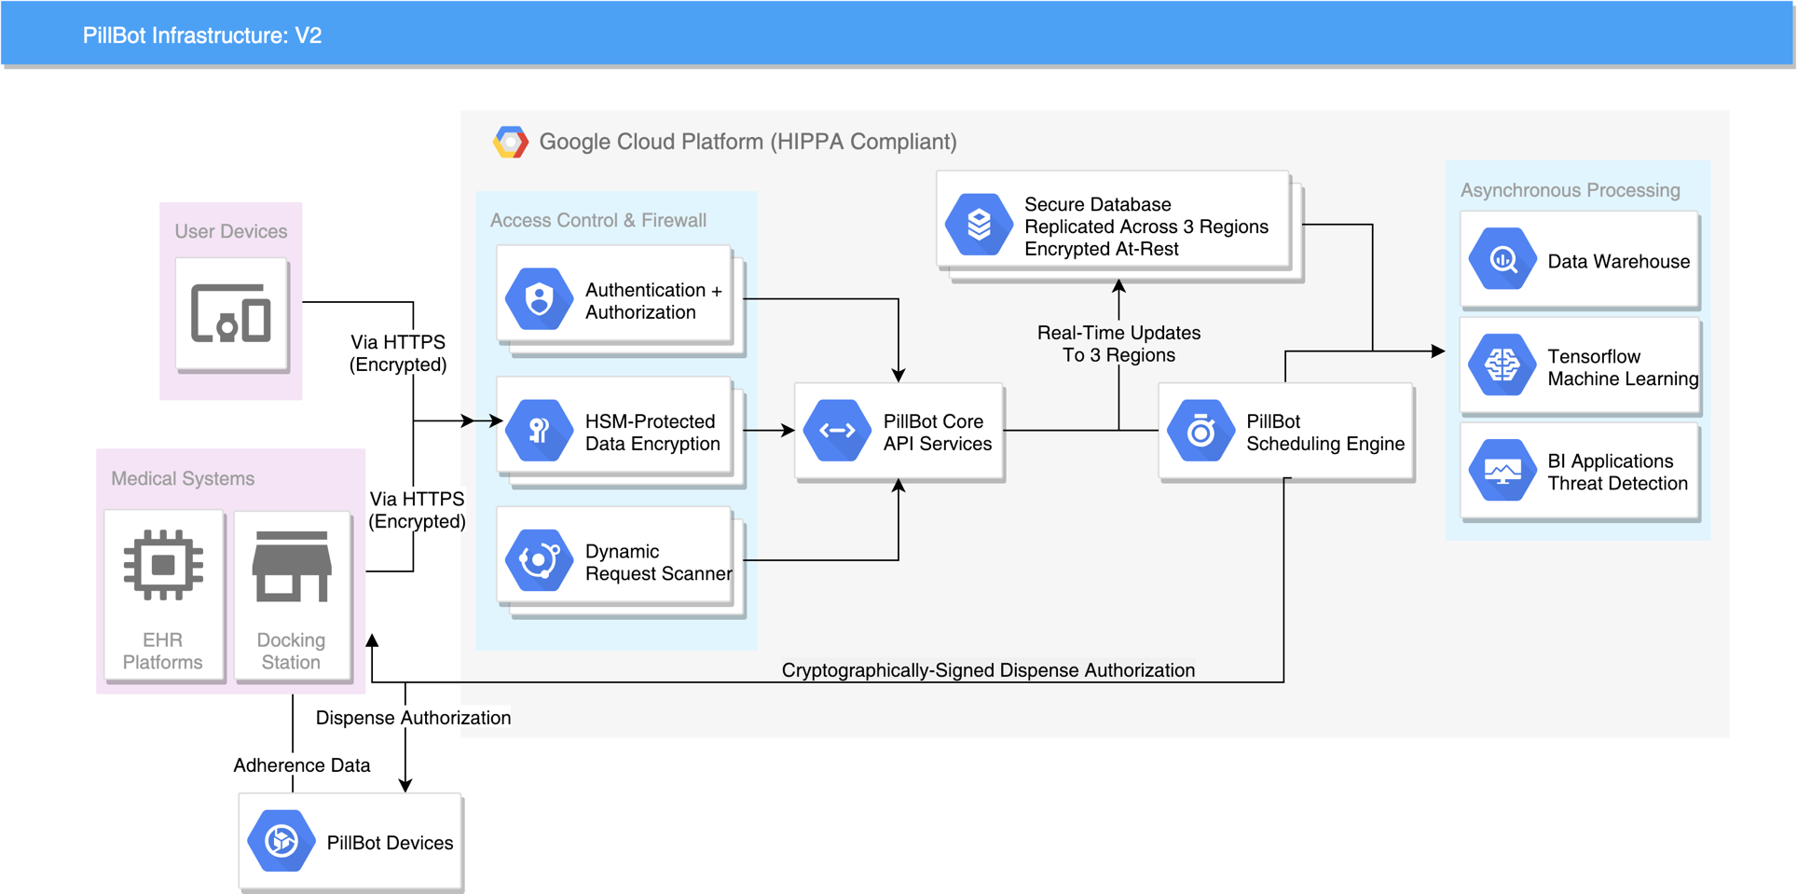Select the 'Docking Station' caption
The height and width of the screenshot is (894, 1797).
[291, 651]
